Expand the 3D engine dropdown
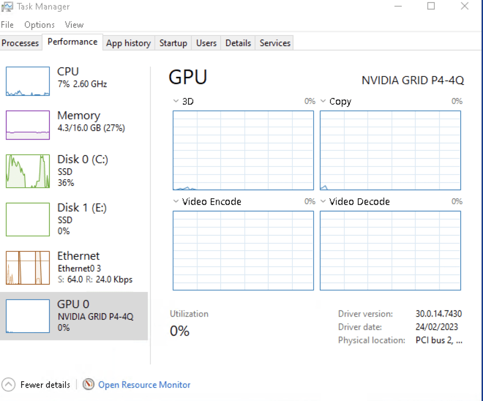This screenshot has width=483, height=401. click(176, 101)
